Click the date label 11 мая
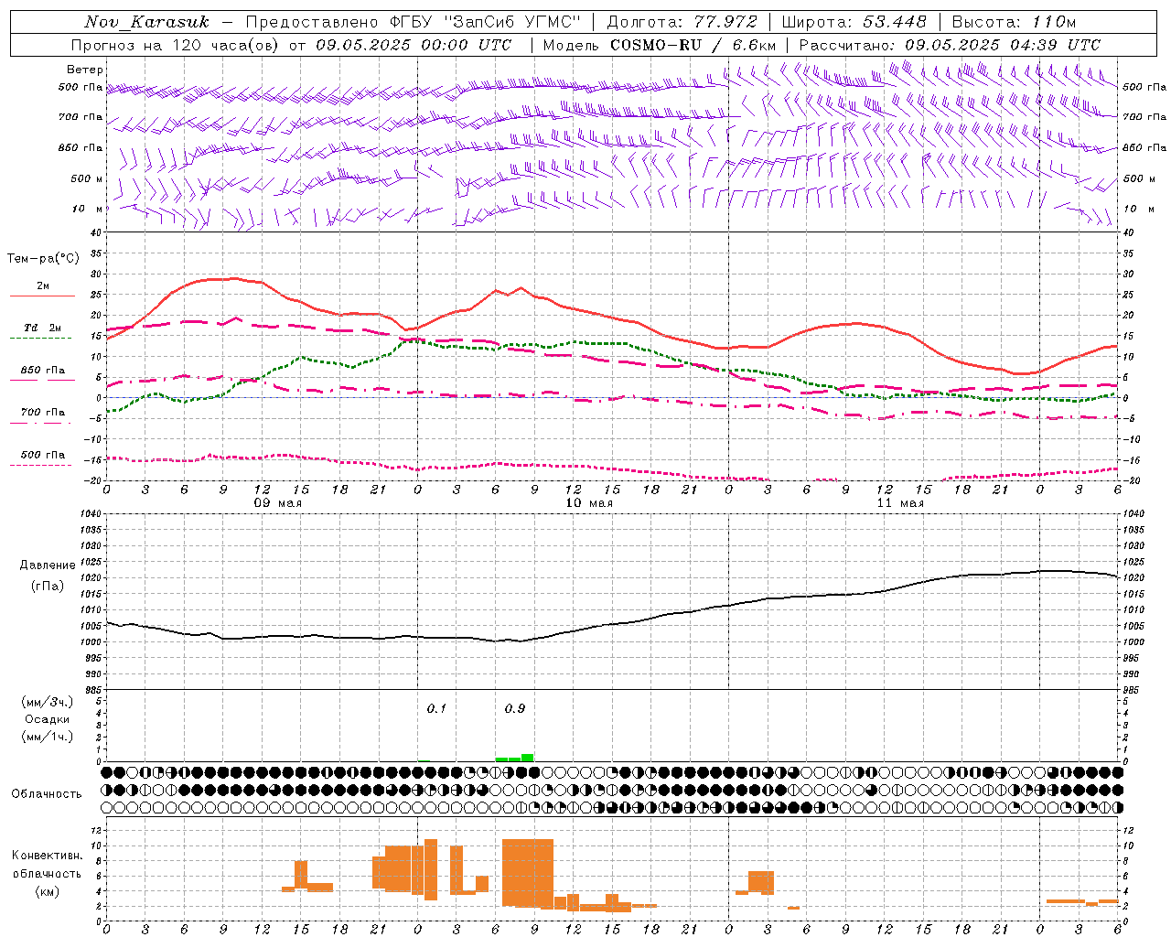Screen dimensions: 1171x937 pyautogui.click(x=900, y=503)
